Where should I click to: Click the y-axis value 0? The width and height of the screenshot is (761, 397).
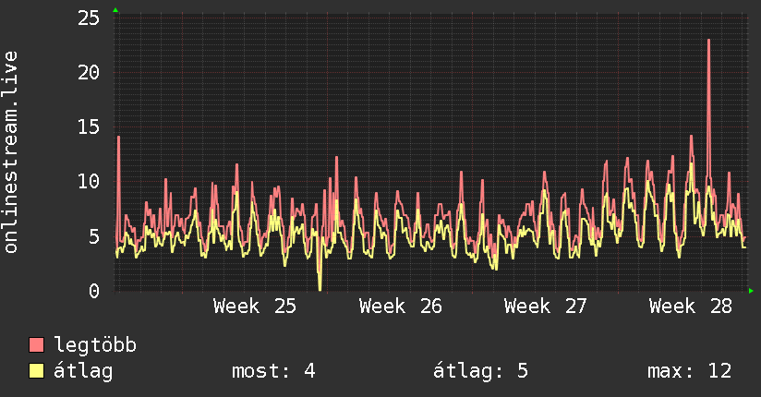click(x=94, y=291)
